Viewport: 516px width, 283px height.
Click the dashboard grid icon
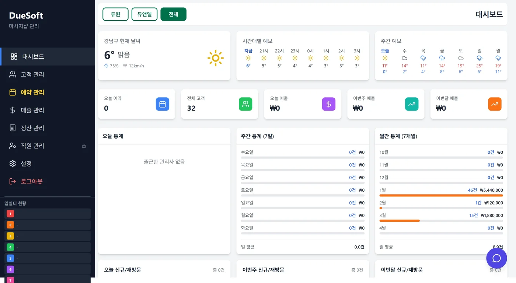click(14, 56)
